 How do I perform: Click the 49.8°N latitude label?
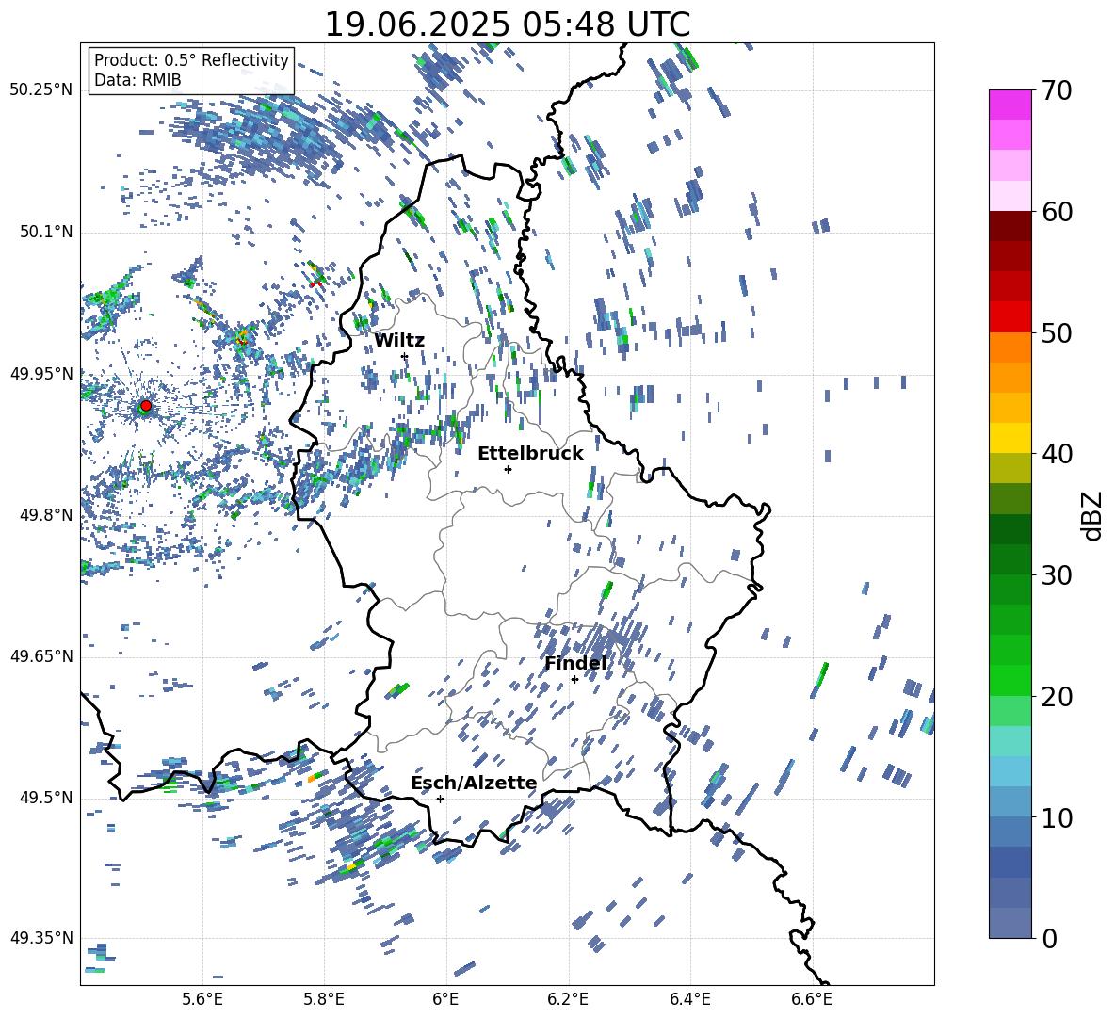45,515
